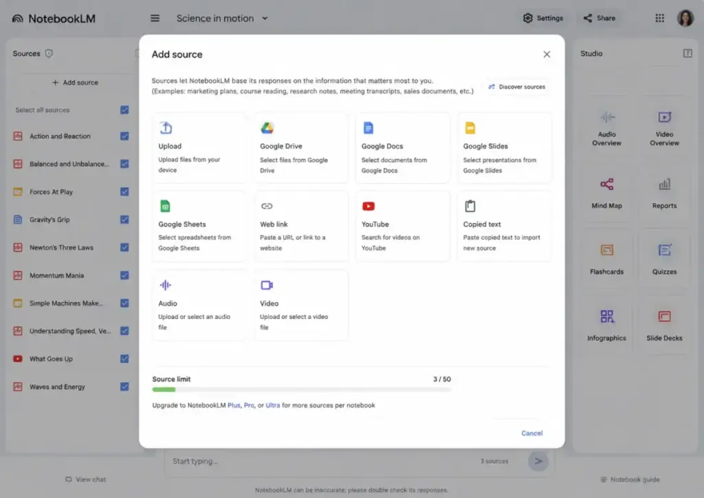Screen dimensions: 704x498
Task: Open Mind Map in Studio
Action: (x=606, y=195)
